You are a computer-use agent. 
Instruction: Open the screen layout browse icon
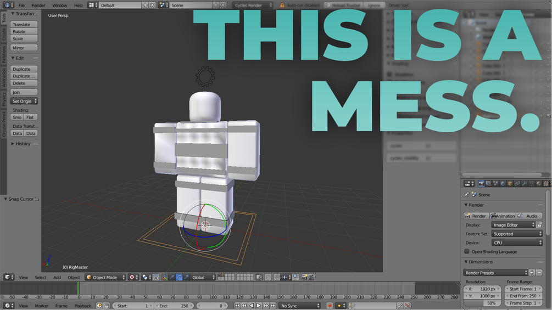(92, 5)
